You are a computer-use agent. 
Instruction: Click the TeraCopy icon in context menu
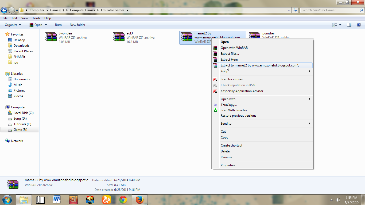(215, 105)
